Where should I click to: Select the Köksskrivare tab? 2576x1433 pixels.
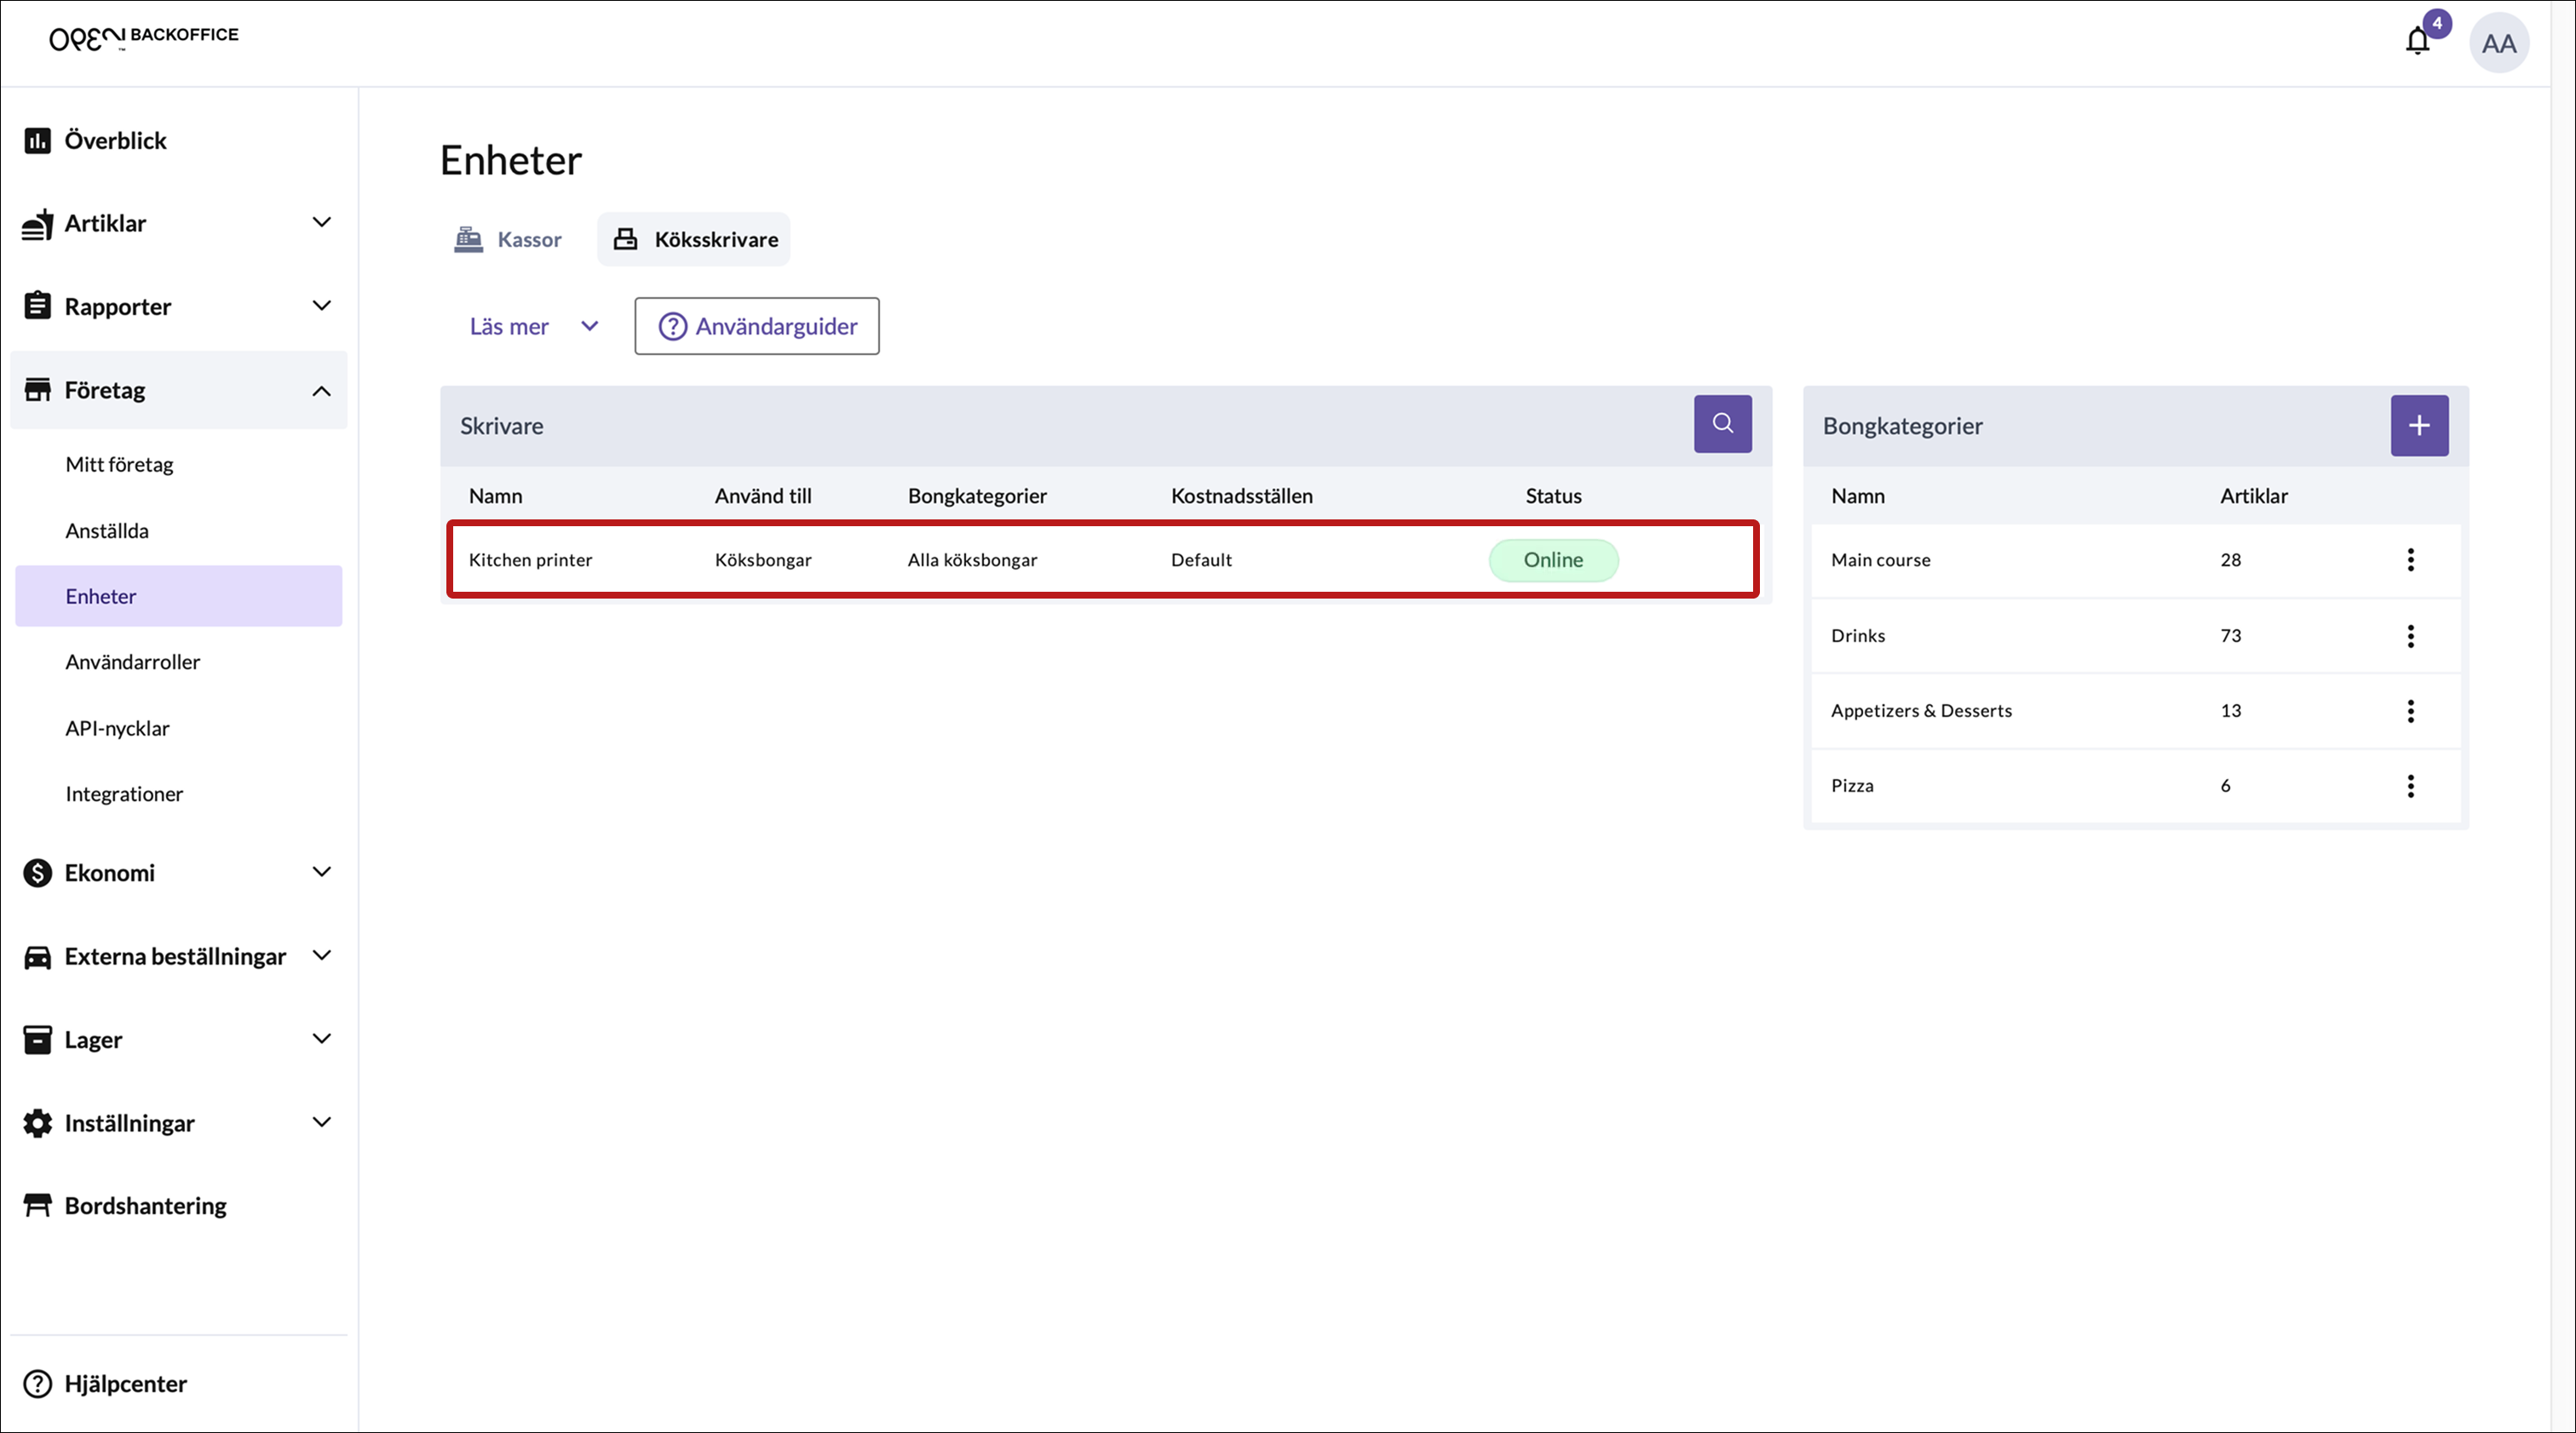[x=694, y=238]
